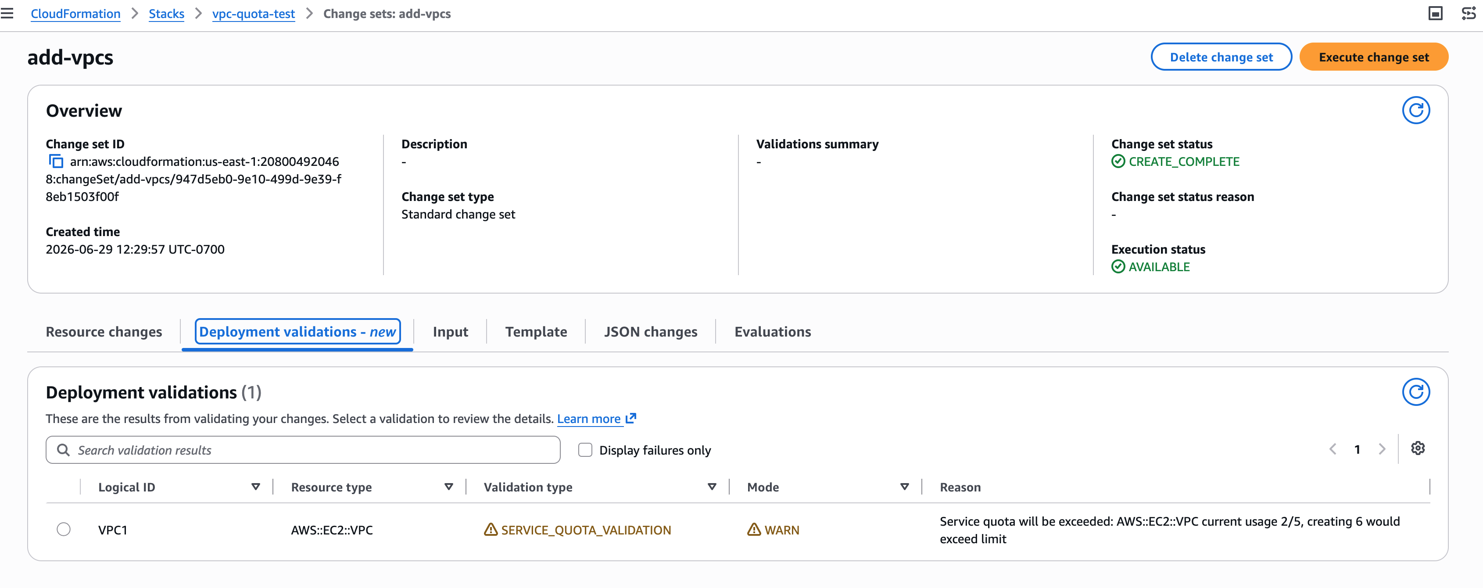
Task: Sort by Resource type column arrow
Action: 448,487
